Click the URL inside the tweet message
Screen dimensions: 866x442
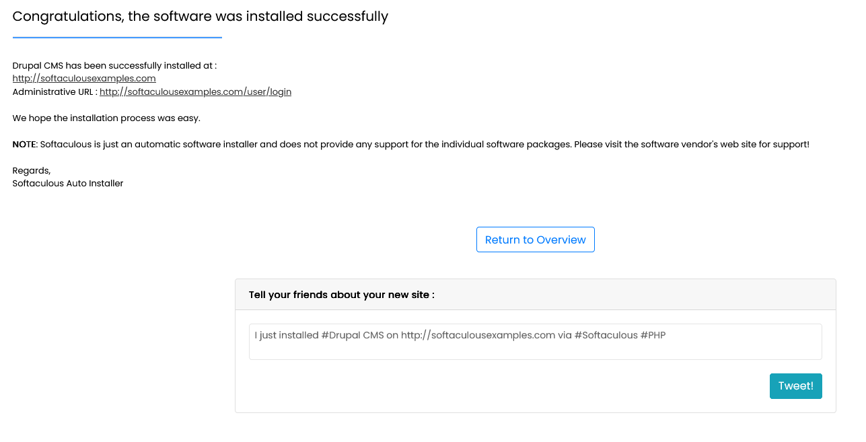479,334
